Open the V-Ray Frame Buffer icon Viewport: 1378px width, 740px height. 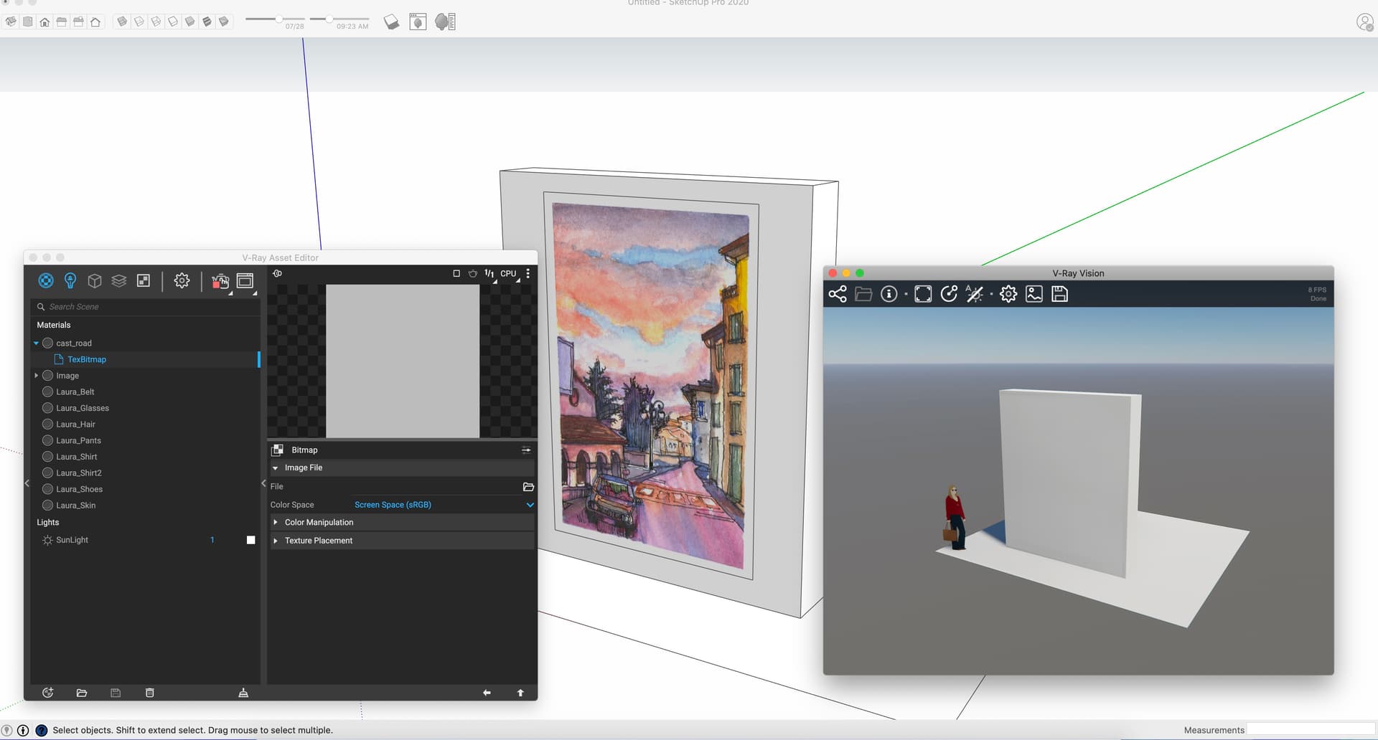pos(245,280)
